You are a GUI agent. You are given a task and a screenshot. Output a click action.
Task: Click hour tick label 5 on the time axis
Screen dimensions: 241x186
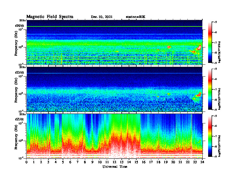[63, 162]
